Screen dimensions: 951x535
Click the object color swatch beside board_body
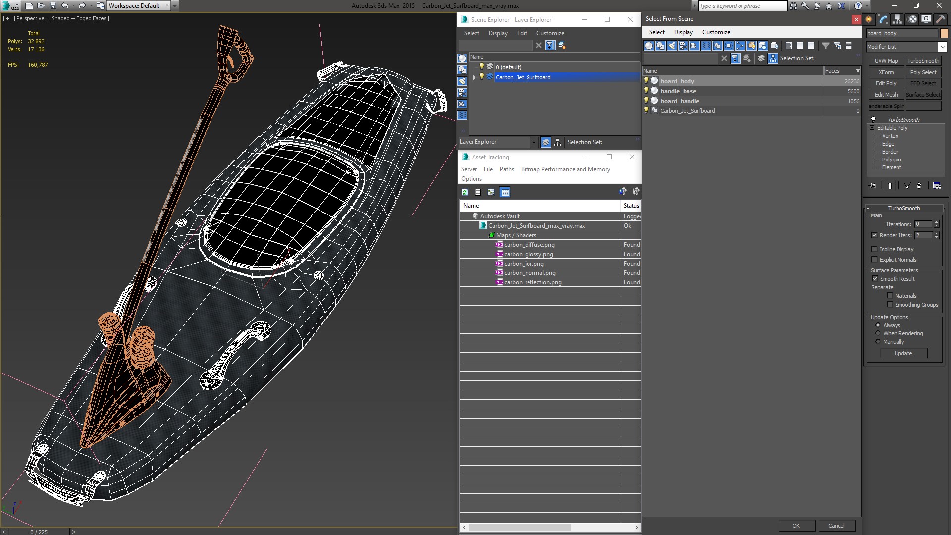tap(944, 33)
